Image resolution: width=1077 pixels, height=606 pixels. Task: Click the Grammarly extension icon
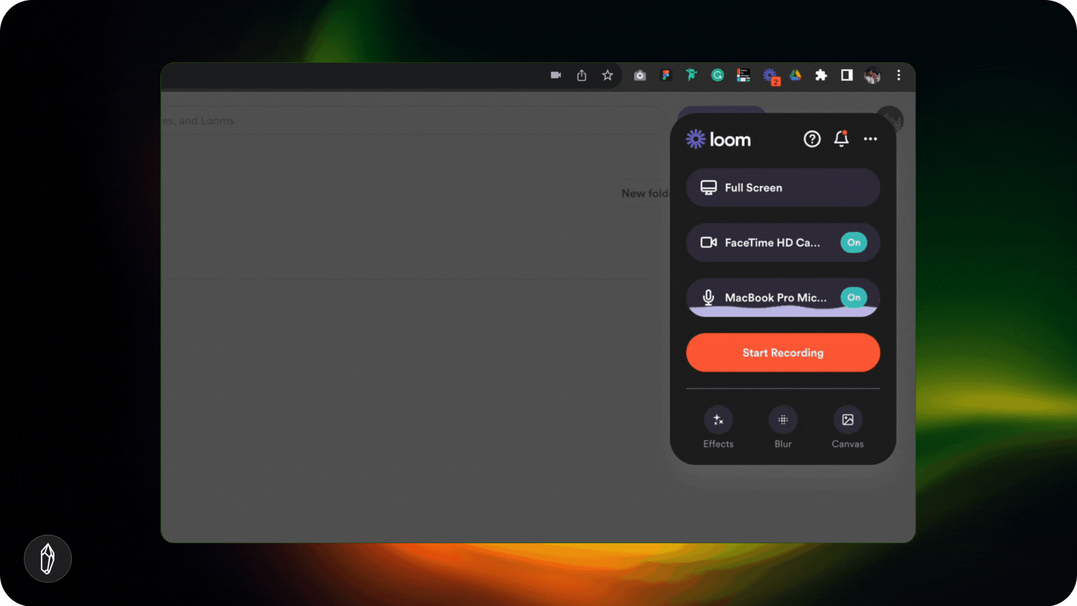717,75
